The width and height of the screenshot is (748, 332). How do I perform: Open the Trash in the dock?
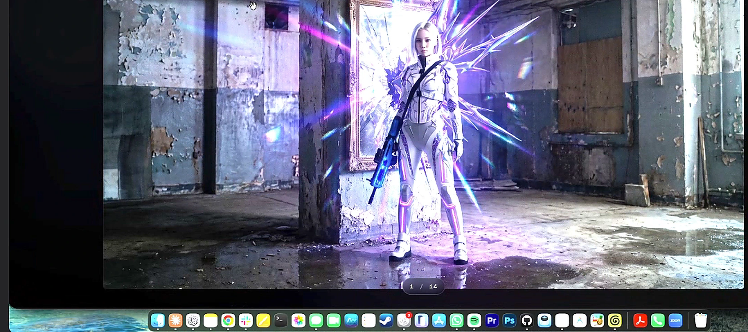[x=701, y=321]
